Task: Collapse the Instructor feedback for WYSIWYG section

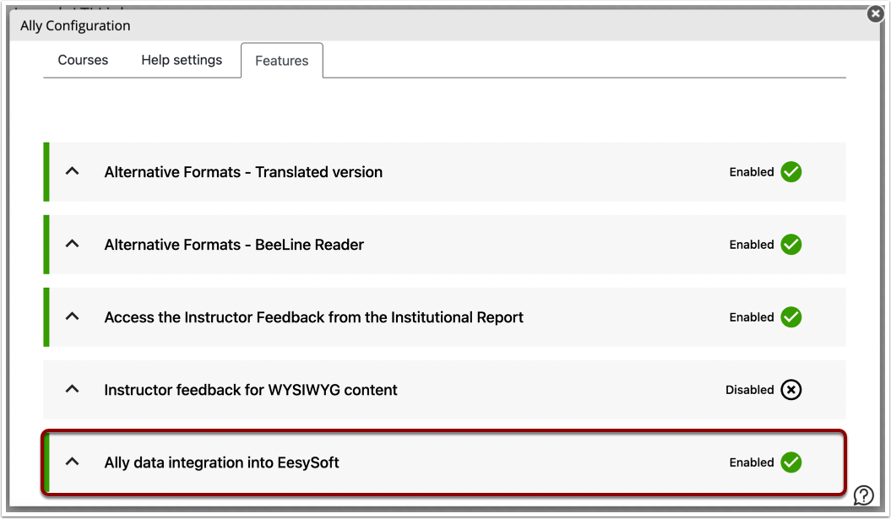Action: [x=71, y=390]
